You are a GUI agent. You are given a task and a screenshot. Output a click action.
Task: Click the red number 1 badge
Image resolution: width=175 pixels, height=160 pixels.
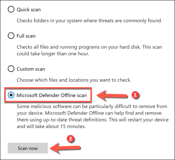(135, 95)
